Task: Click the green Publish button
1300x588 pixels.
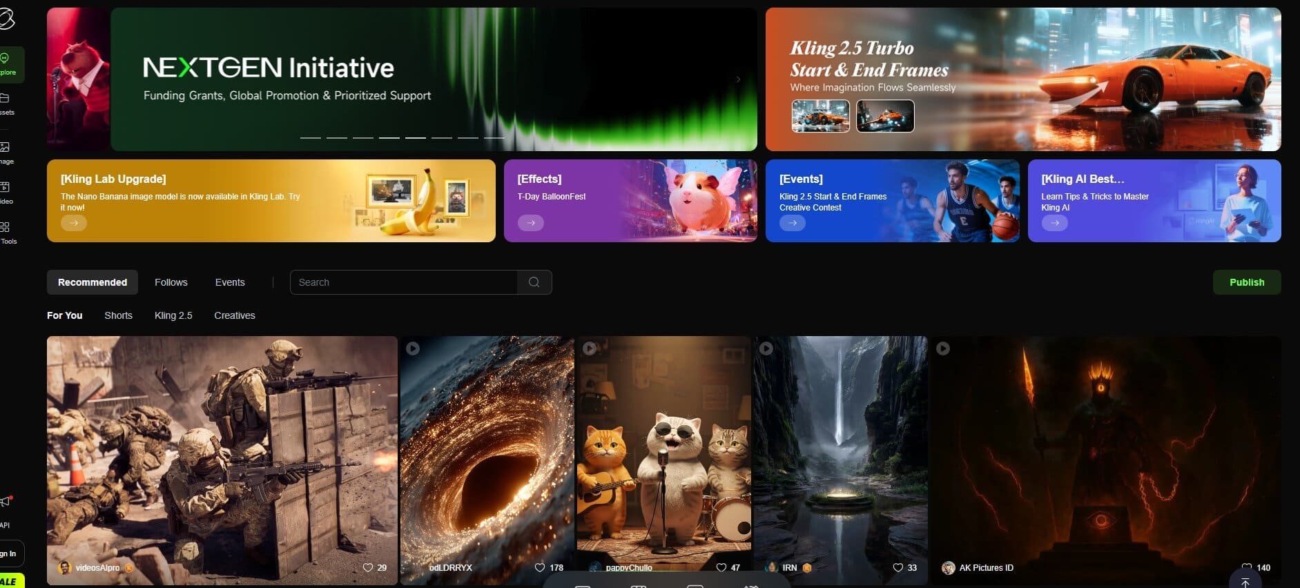Action: (1246, 282)
